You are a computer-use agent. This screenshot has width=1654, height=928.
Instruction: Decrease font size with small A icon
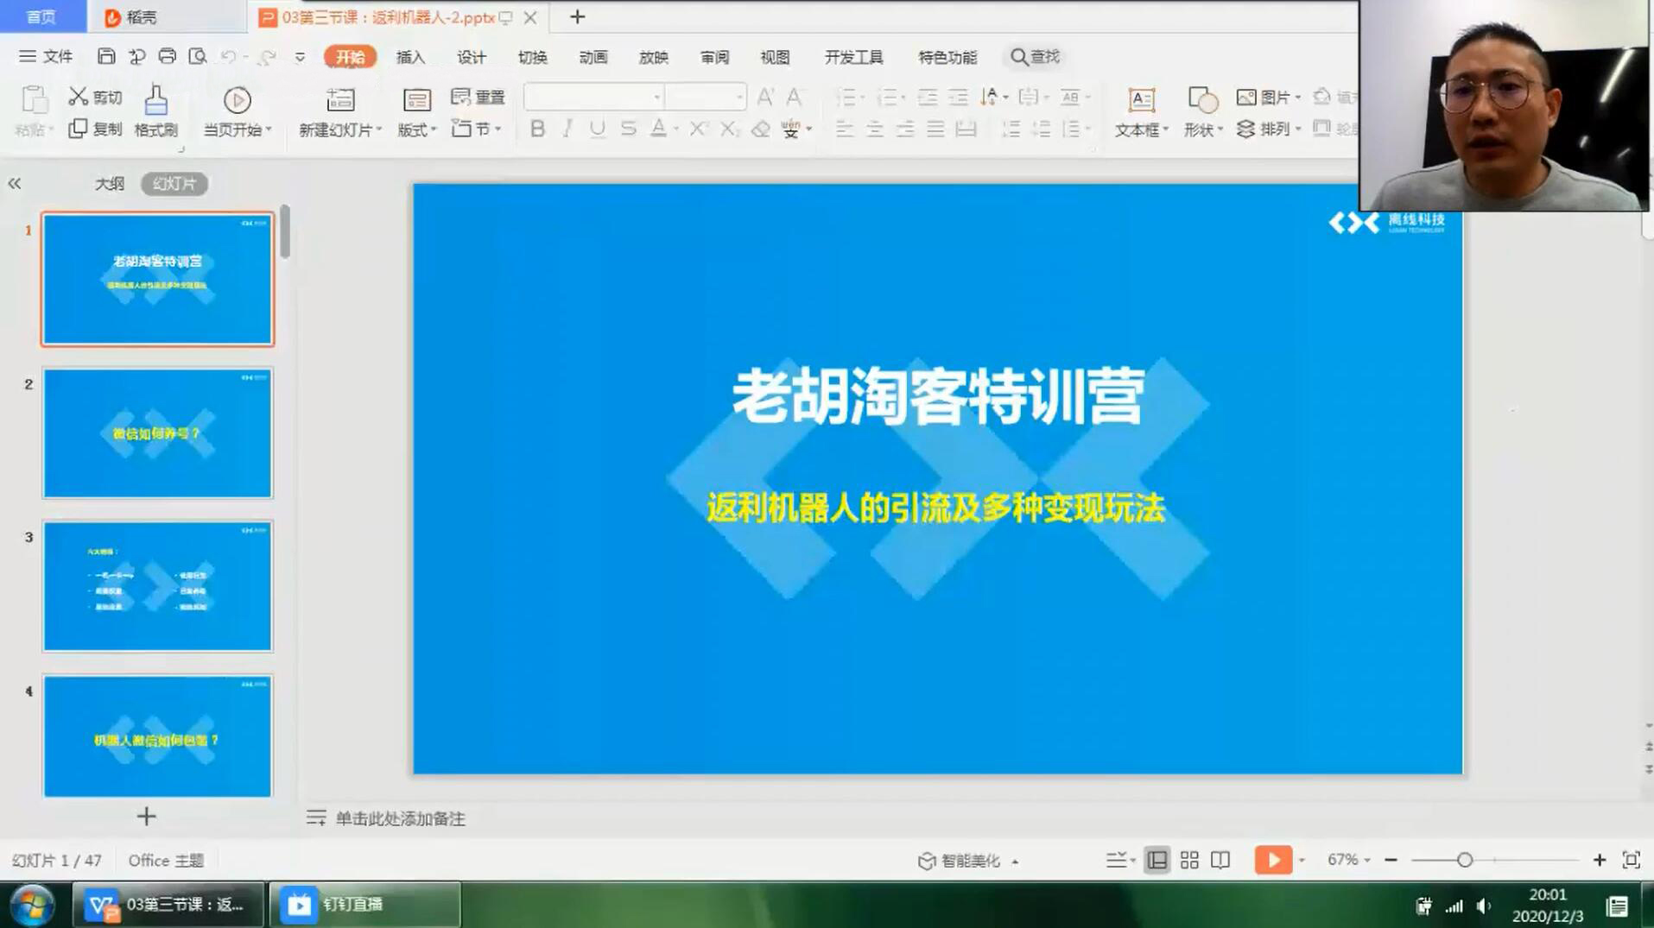[795, 97]
